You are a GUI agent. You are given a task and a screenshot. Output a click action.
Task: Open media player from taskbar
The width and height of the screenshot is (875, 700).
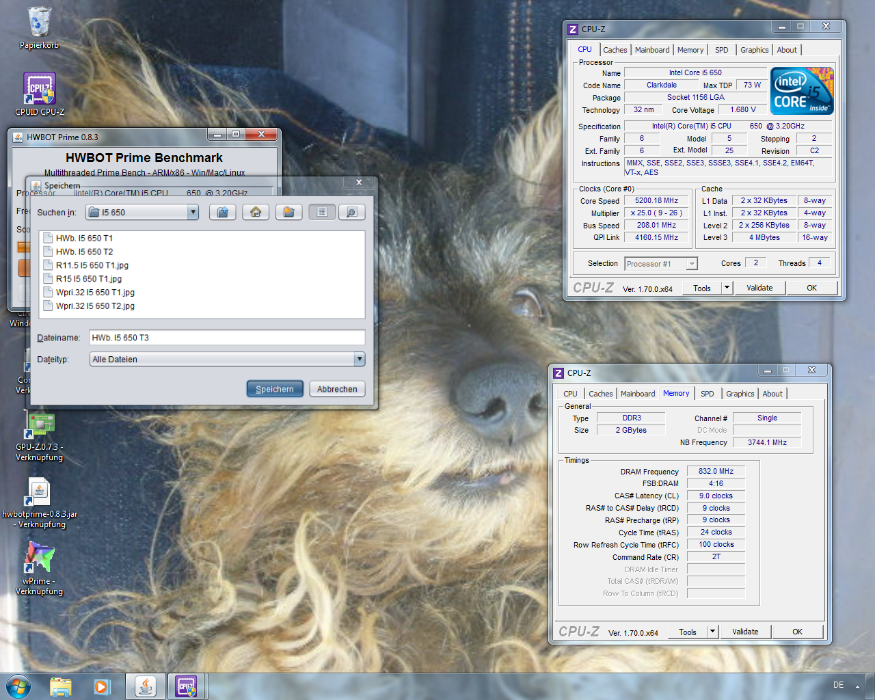point(102,686)
